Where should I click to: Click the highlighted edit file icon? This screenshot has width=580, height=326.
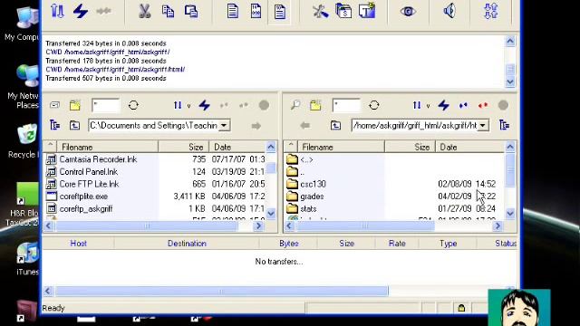(279, 12)
